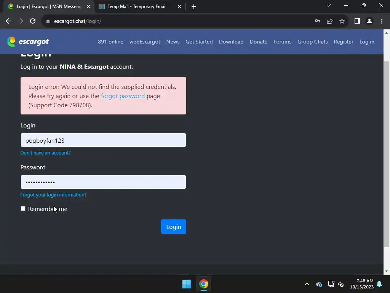Screen dimensions: 390x293
Task: Open the saved passwords key icon
Action: [318, 21]
